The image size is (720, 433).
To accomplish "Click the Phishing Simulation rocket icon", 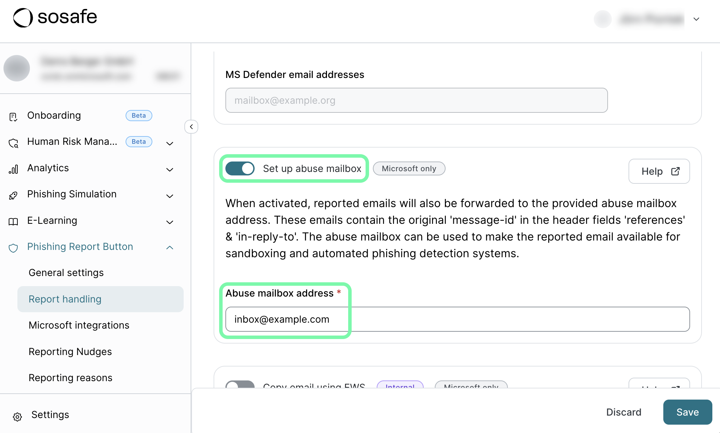I will coord(13,196).
